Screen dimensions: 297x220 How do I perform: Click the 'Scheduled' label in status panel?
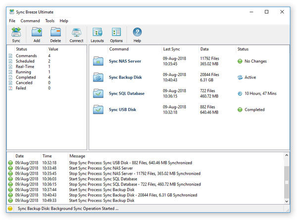tap(25, 61)
